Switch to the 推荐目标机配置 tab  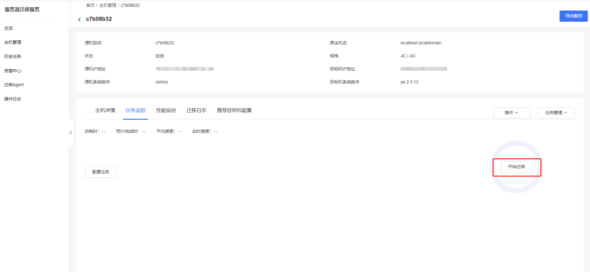pyautogui.click(x=234, y=110)
